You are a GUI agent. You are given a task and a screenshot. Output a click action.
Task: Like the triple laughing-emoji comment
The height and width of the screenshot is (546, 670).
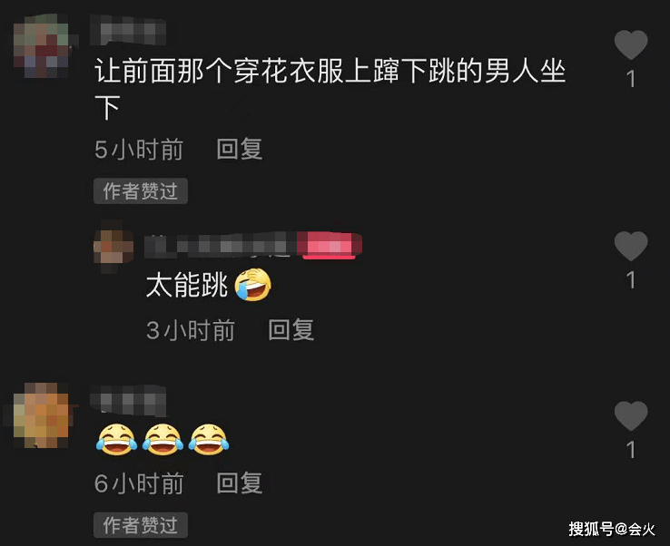[631, 415]
